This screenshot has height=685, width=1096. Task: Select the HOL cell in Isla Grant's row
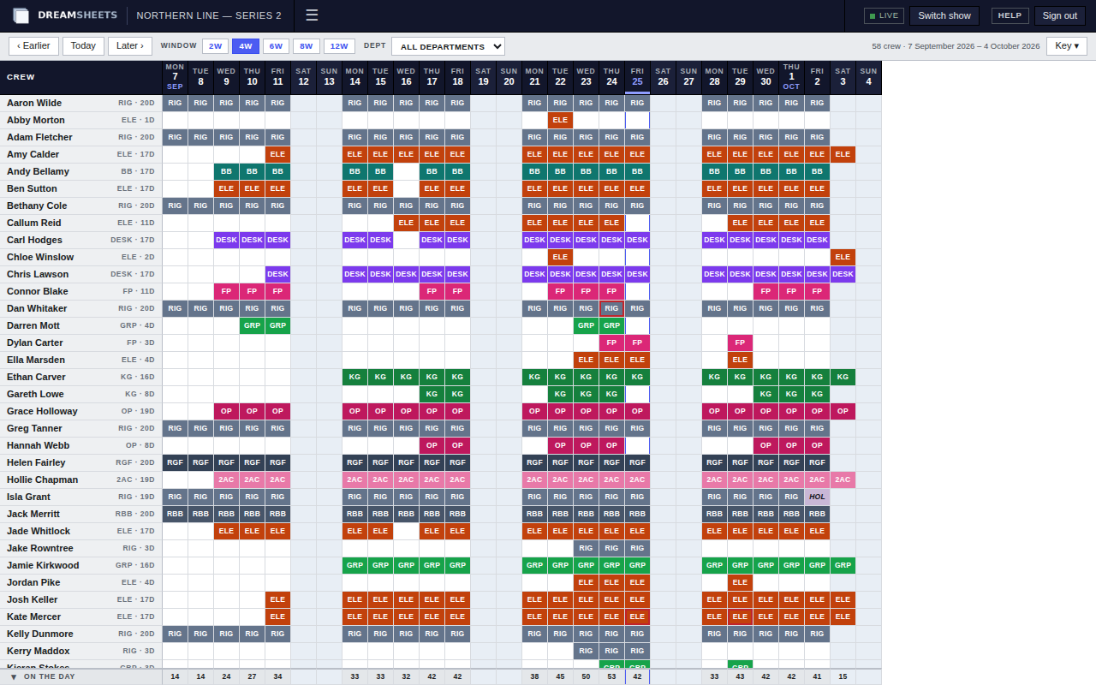[818, 497]
